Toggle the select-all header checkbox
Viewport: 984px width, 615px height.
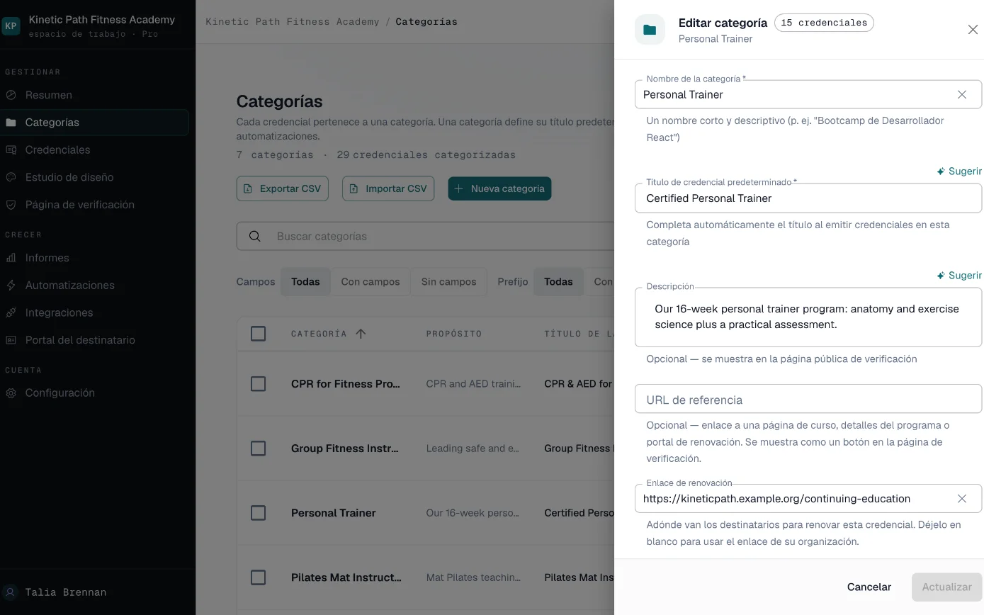click(x=258, y=334)
